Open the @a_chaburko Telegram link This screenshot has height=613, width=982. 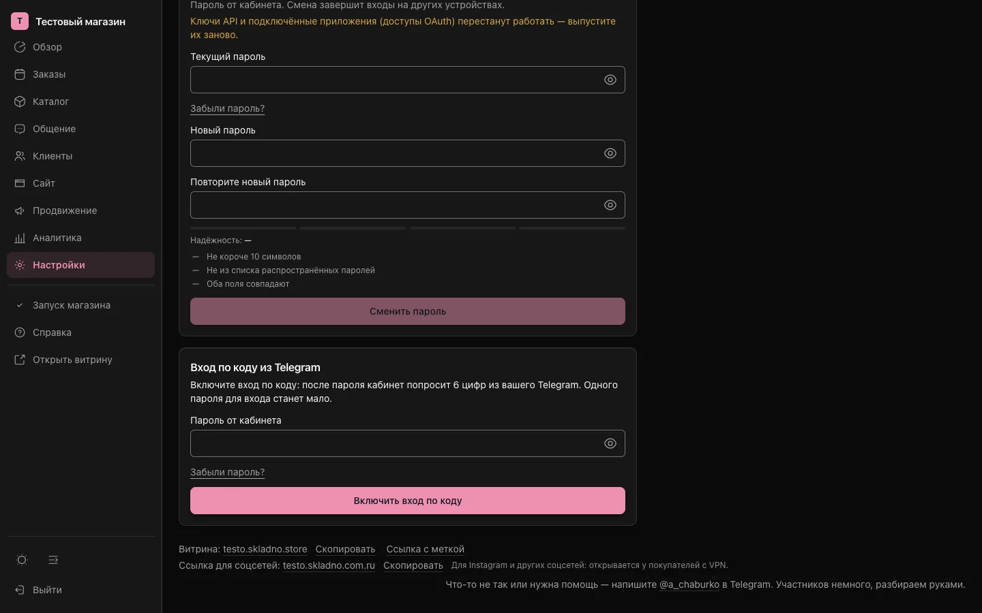(689, 584)
